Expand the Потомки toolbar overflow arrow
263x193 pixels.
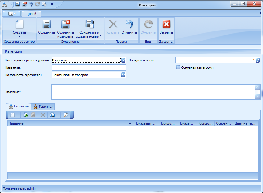coord(72,115)
